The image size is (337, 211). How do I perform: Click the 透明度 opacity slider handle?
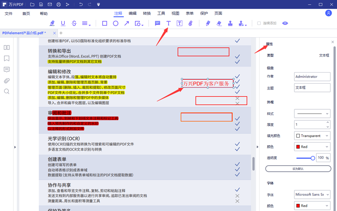click(x=313, y=158)
